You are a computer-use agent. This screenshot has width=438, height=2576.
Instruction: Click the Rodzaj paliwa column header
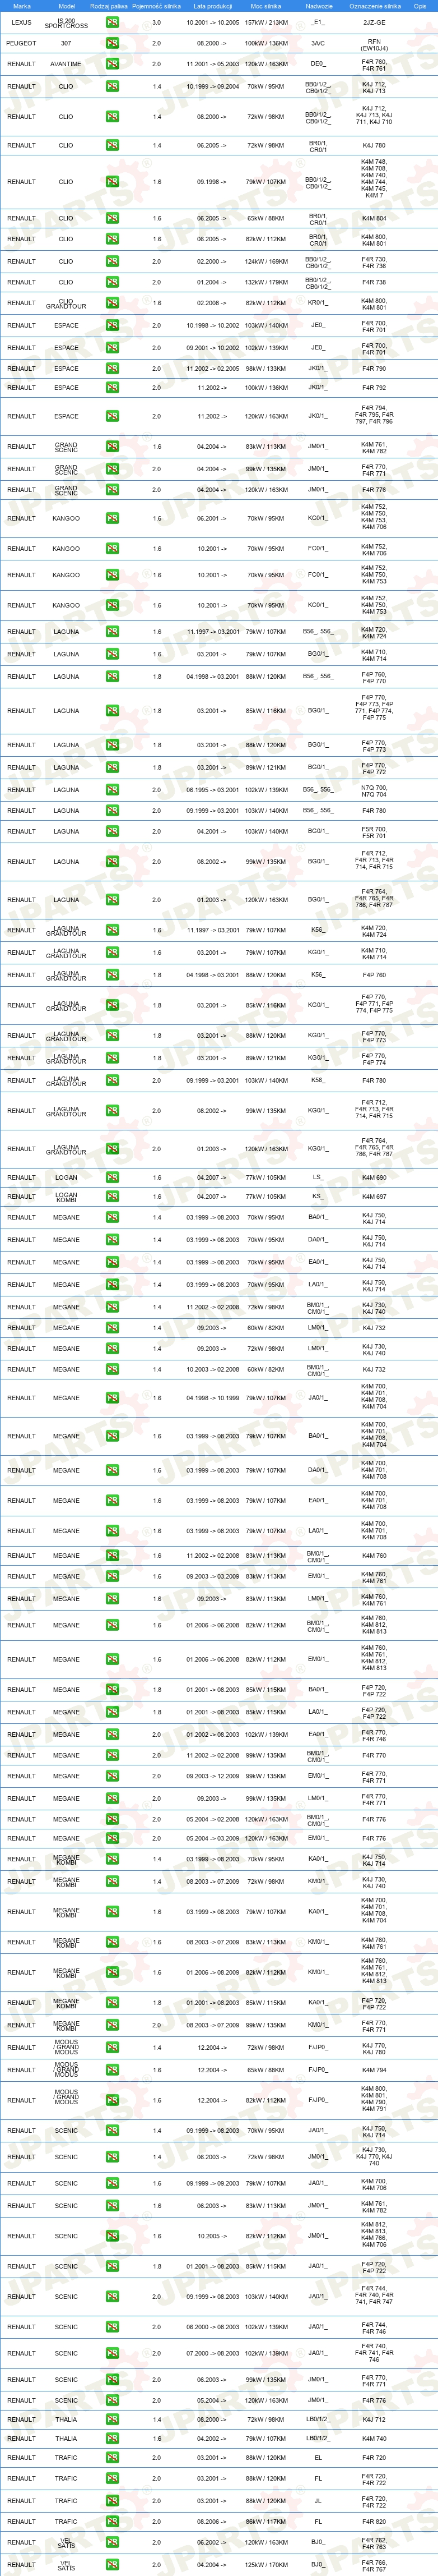pyautogui.click(x=109, y=6)
